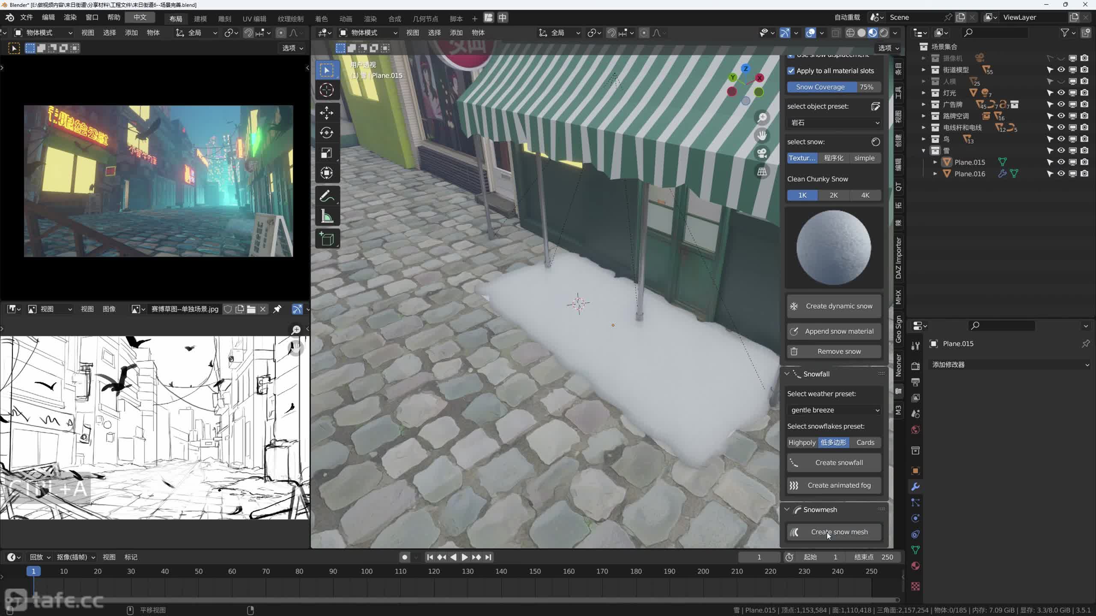The image size is (1096, 616).
Task: Collapse the Snowmesh panel
Action: (787, 509)
